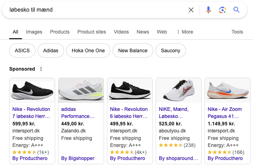Start voice search with the microphone icon
Image resolution: width=253 pixels, height=166 pixels.
tap(208, 10)
